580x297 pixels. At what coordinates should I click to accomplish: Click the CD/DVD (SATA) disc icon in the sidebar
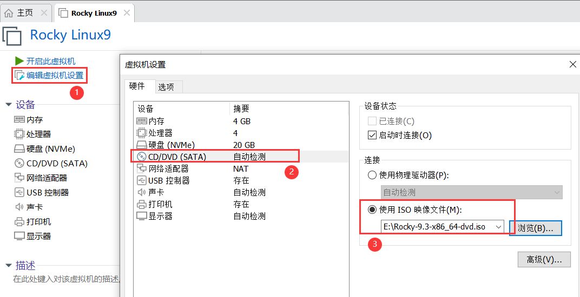point(19,163)
